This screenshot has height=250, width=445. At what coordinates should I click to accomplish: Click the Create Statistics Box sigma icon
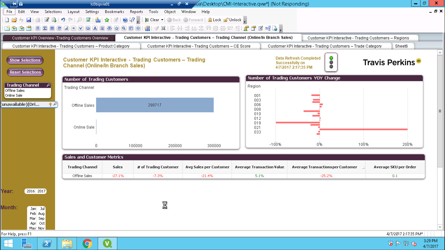pos(45,28)
